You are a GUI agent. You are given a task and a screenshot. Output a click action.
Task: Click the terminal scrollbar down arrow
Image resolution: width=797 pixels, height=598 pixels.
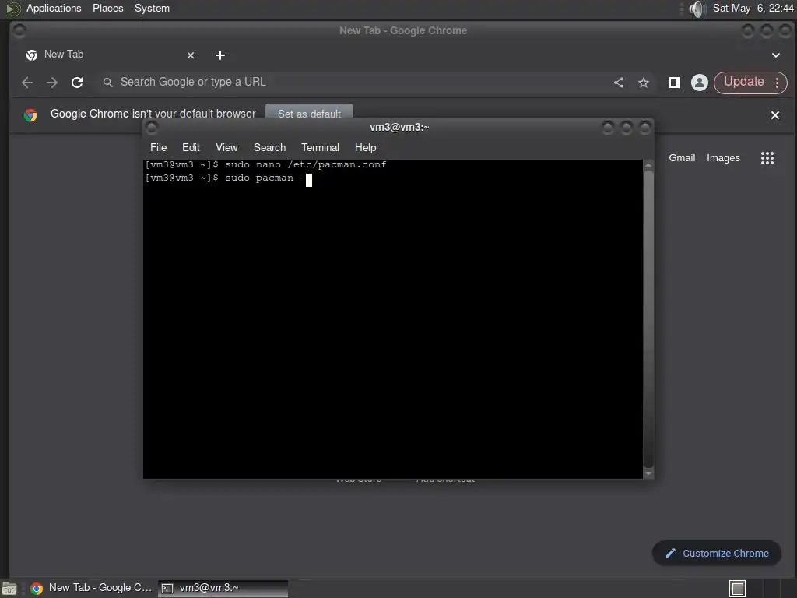click(x=648, y=473)
